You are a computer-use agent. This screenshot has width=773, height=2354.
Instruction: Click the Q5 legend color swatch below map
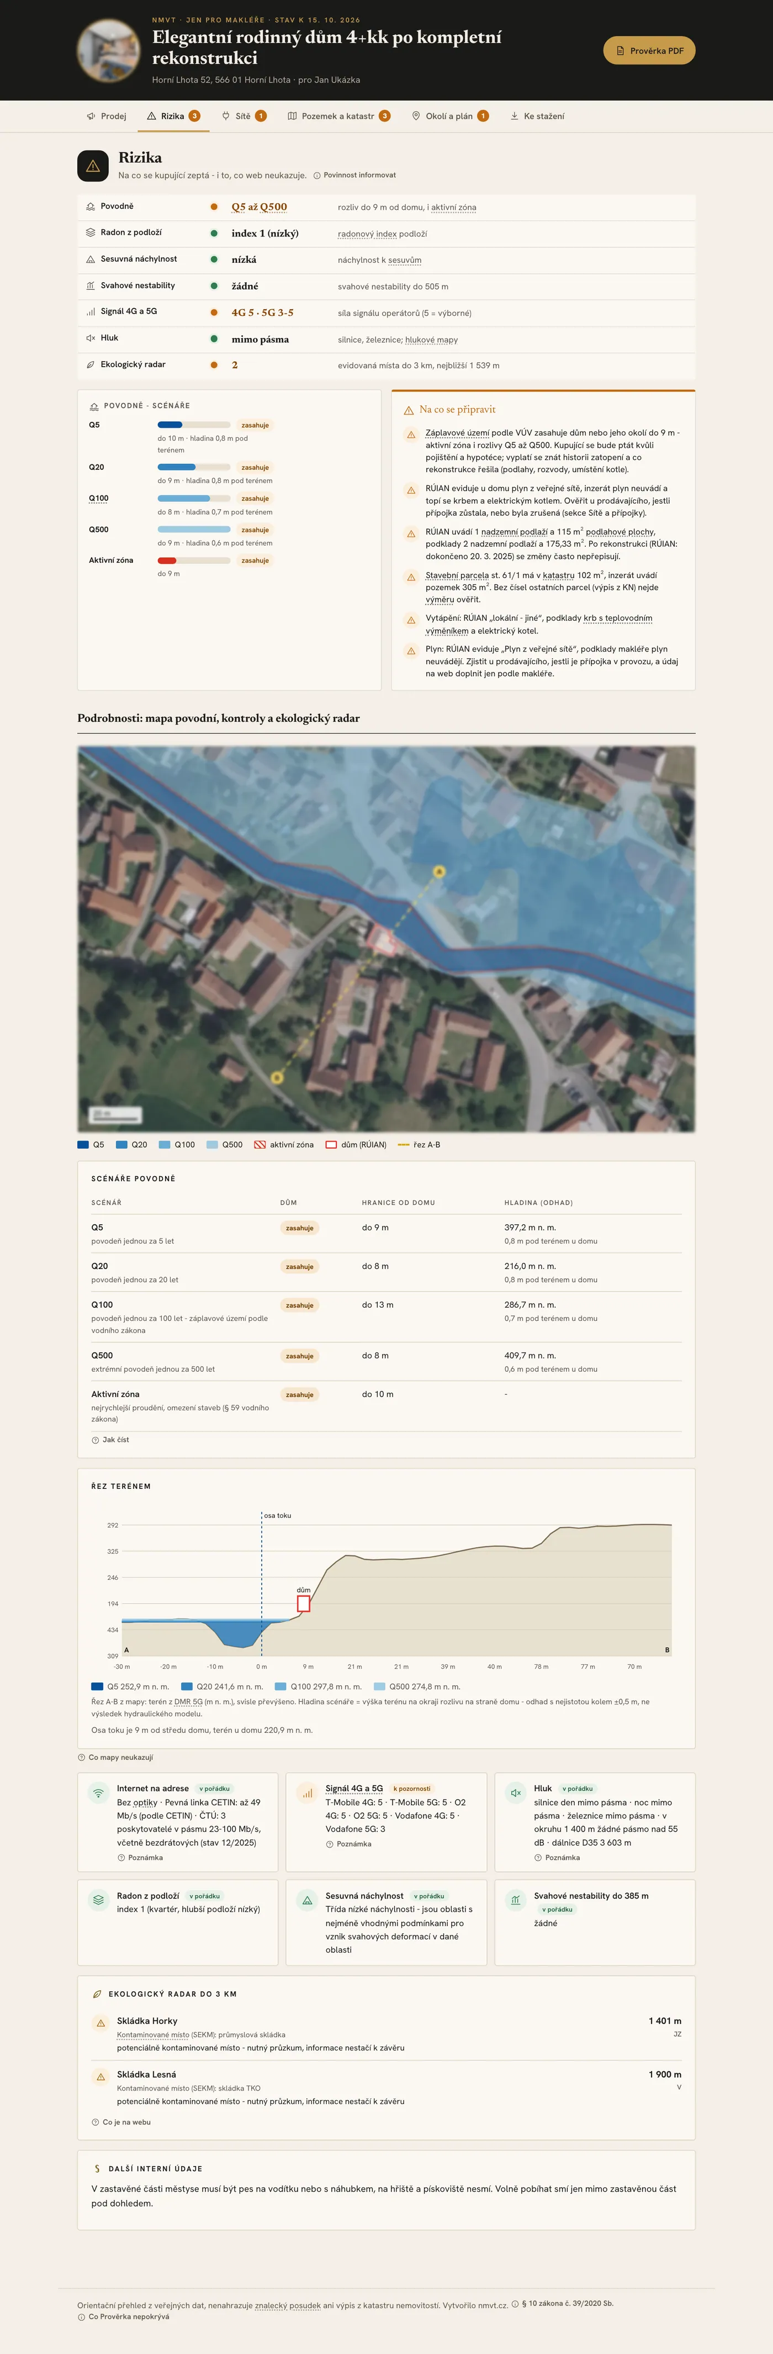point(83,1144)
